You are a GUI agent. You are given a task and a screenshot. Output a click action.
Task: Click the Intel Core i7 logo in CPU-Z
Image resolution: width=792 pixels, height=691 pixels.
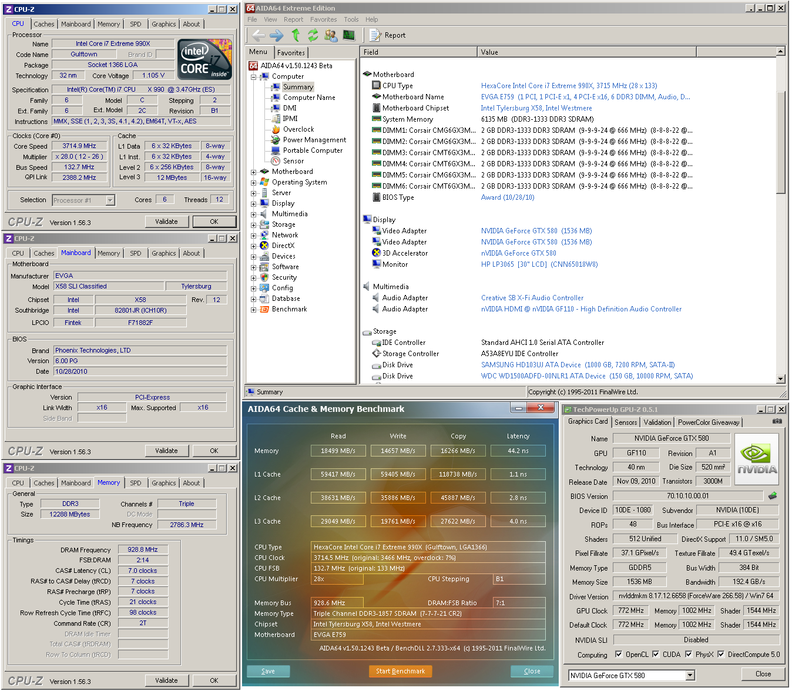point(204,59)
